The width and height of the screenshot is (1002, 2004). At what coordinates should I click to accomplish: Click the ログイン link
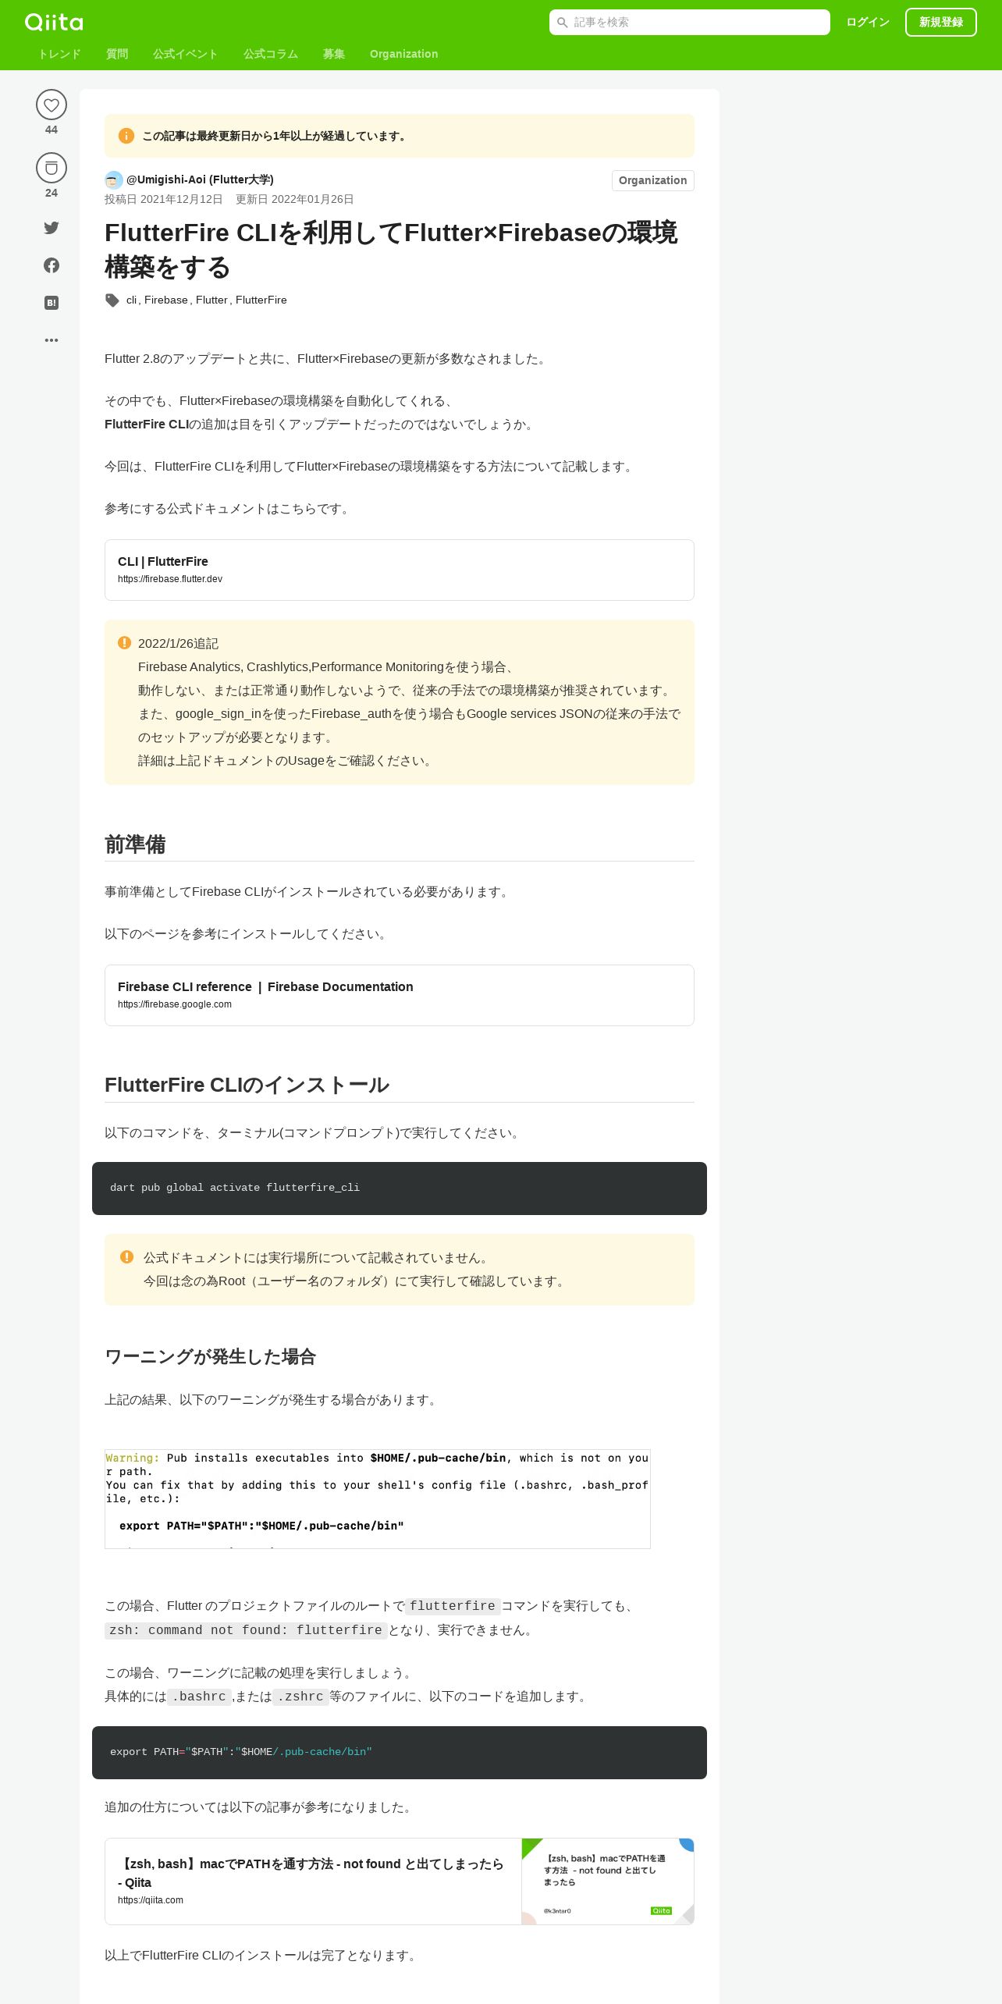868,22
